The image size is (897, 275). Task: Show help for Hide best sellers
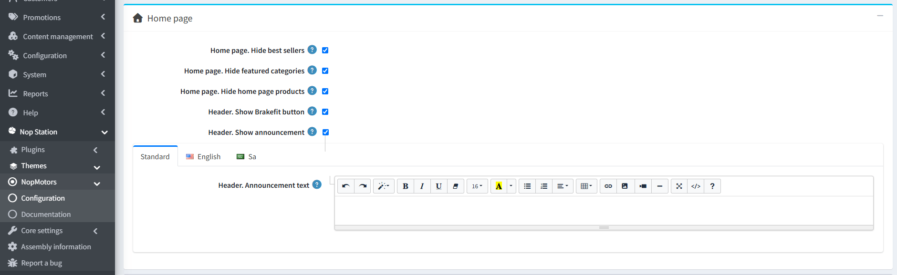point(312,50)
